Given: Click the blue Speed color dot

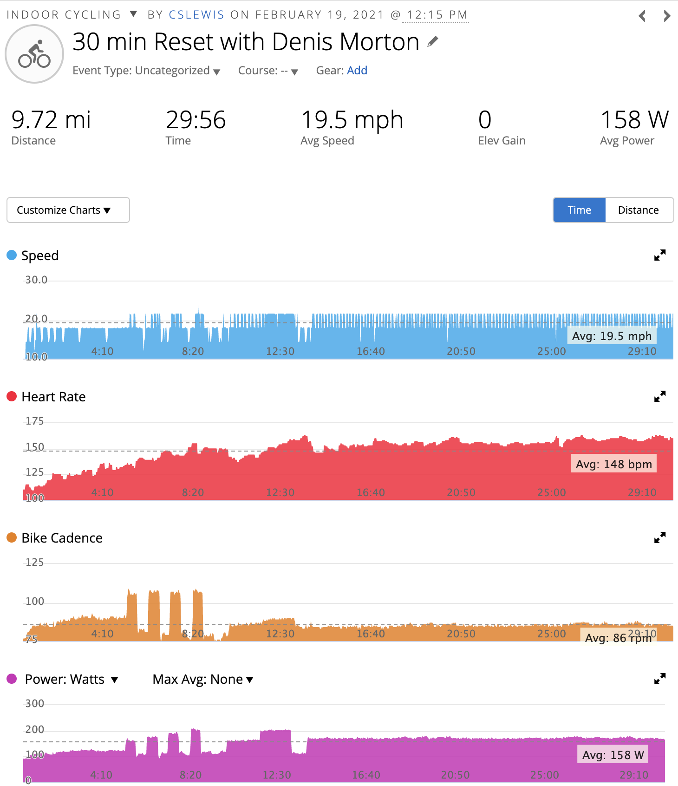Looking at the screenshot, I should pyautogui.click(x=12, y=255).
